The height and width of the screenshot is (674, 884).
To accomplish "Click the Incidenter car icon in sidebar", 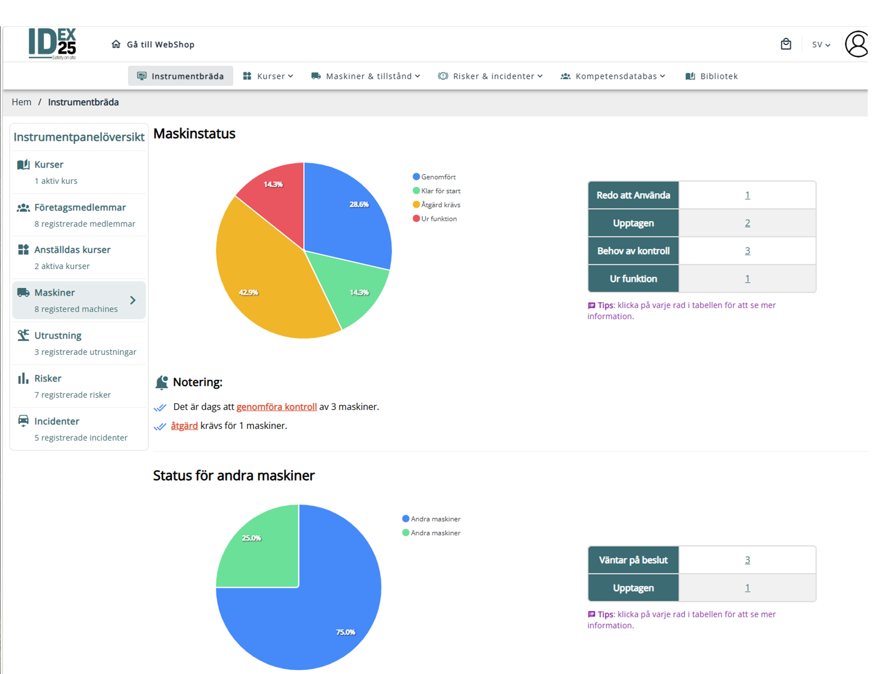I will (23, 421).
